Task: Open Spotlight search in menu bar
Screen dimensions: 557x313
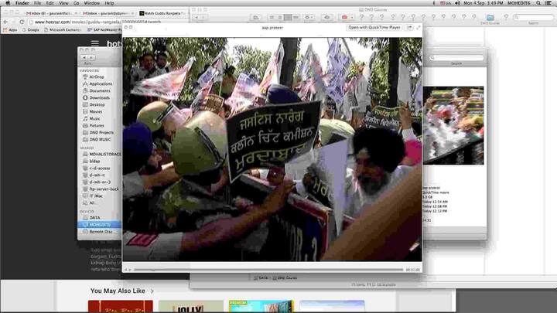Action: [538, 3]
